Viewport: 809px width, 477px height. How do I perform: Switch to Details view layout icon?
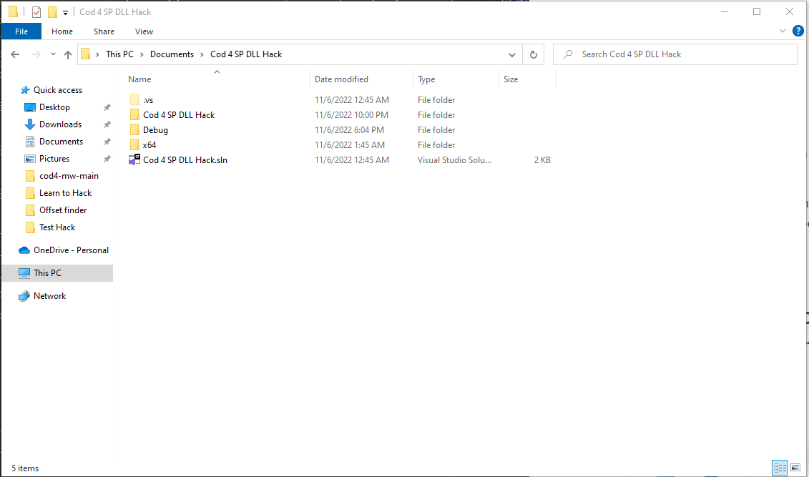click(x=780, y=468)
